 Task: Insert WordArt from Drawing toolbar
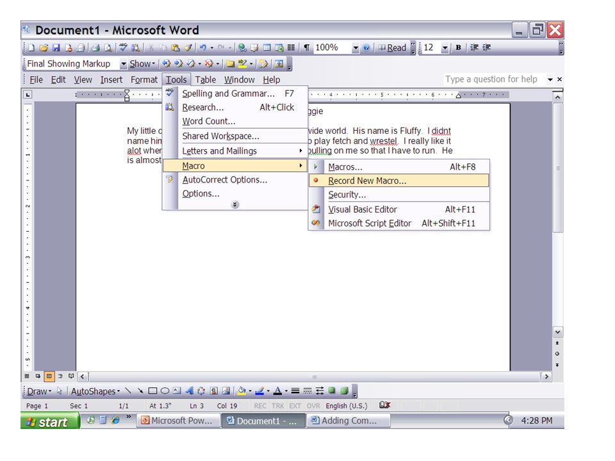pos(189,391)
